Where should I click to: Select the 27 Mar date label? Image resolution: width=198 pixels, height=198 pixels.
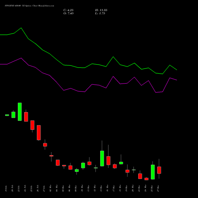point(158,188)
